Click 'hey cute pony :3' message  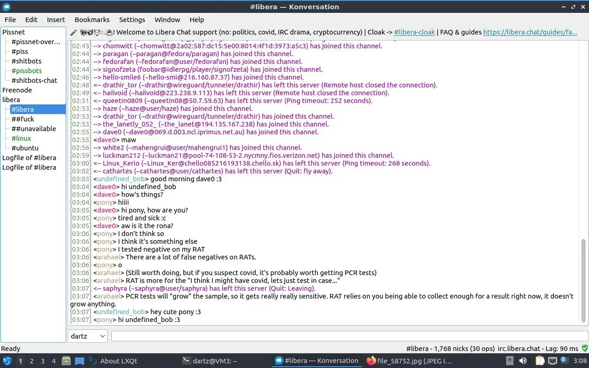click(x=175, y=312)
